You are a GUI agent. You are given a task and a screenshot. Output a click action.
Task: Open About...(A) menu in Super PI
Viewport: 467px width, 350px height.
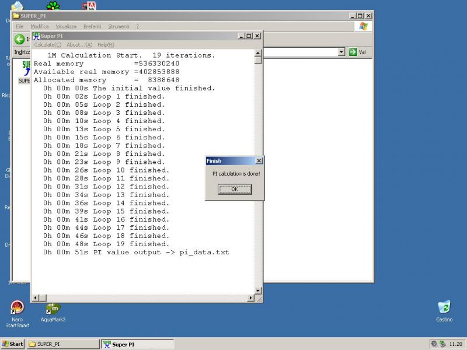click(x=79, y=45)
